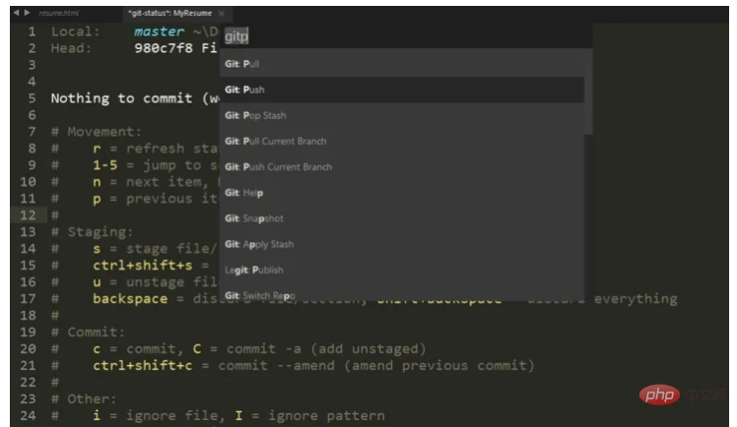Pick Git: Pull Current Branch
Screen dimensions: 737x427
[402, 142]
